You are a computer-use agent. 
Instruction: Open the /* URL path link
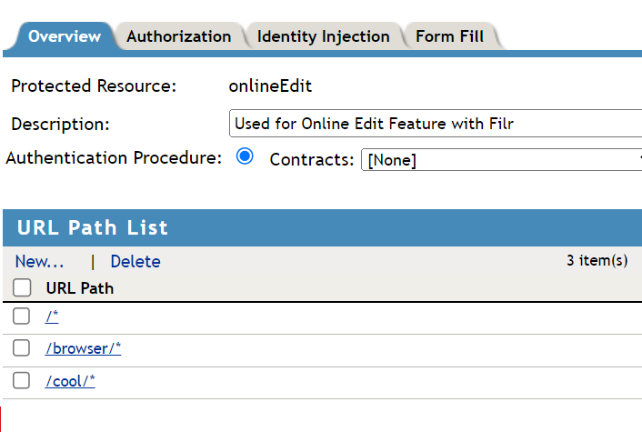click(52, 316)
